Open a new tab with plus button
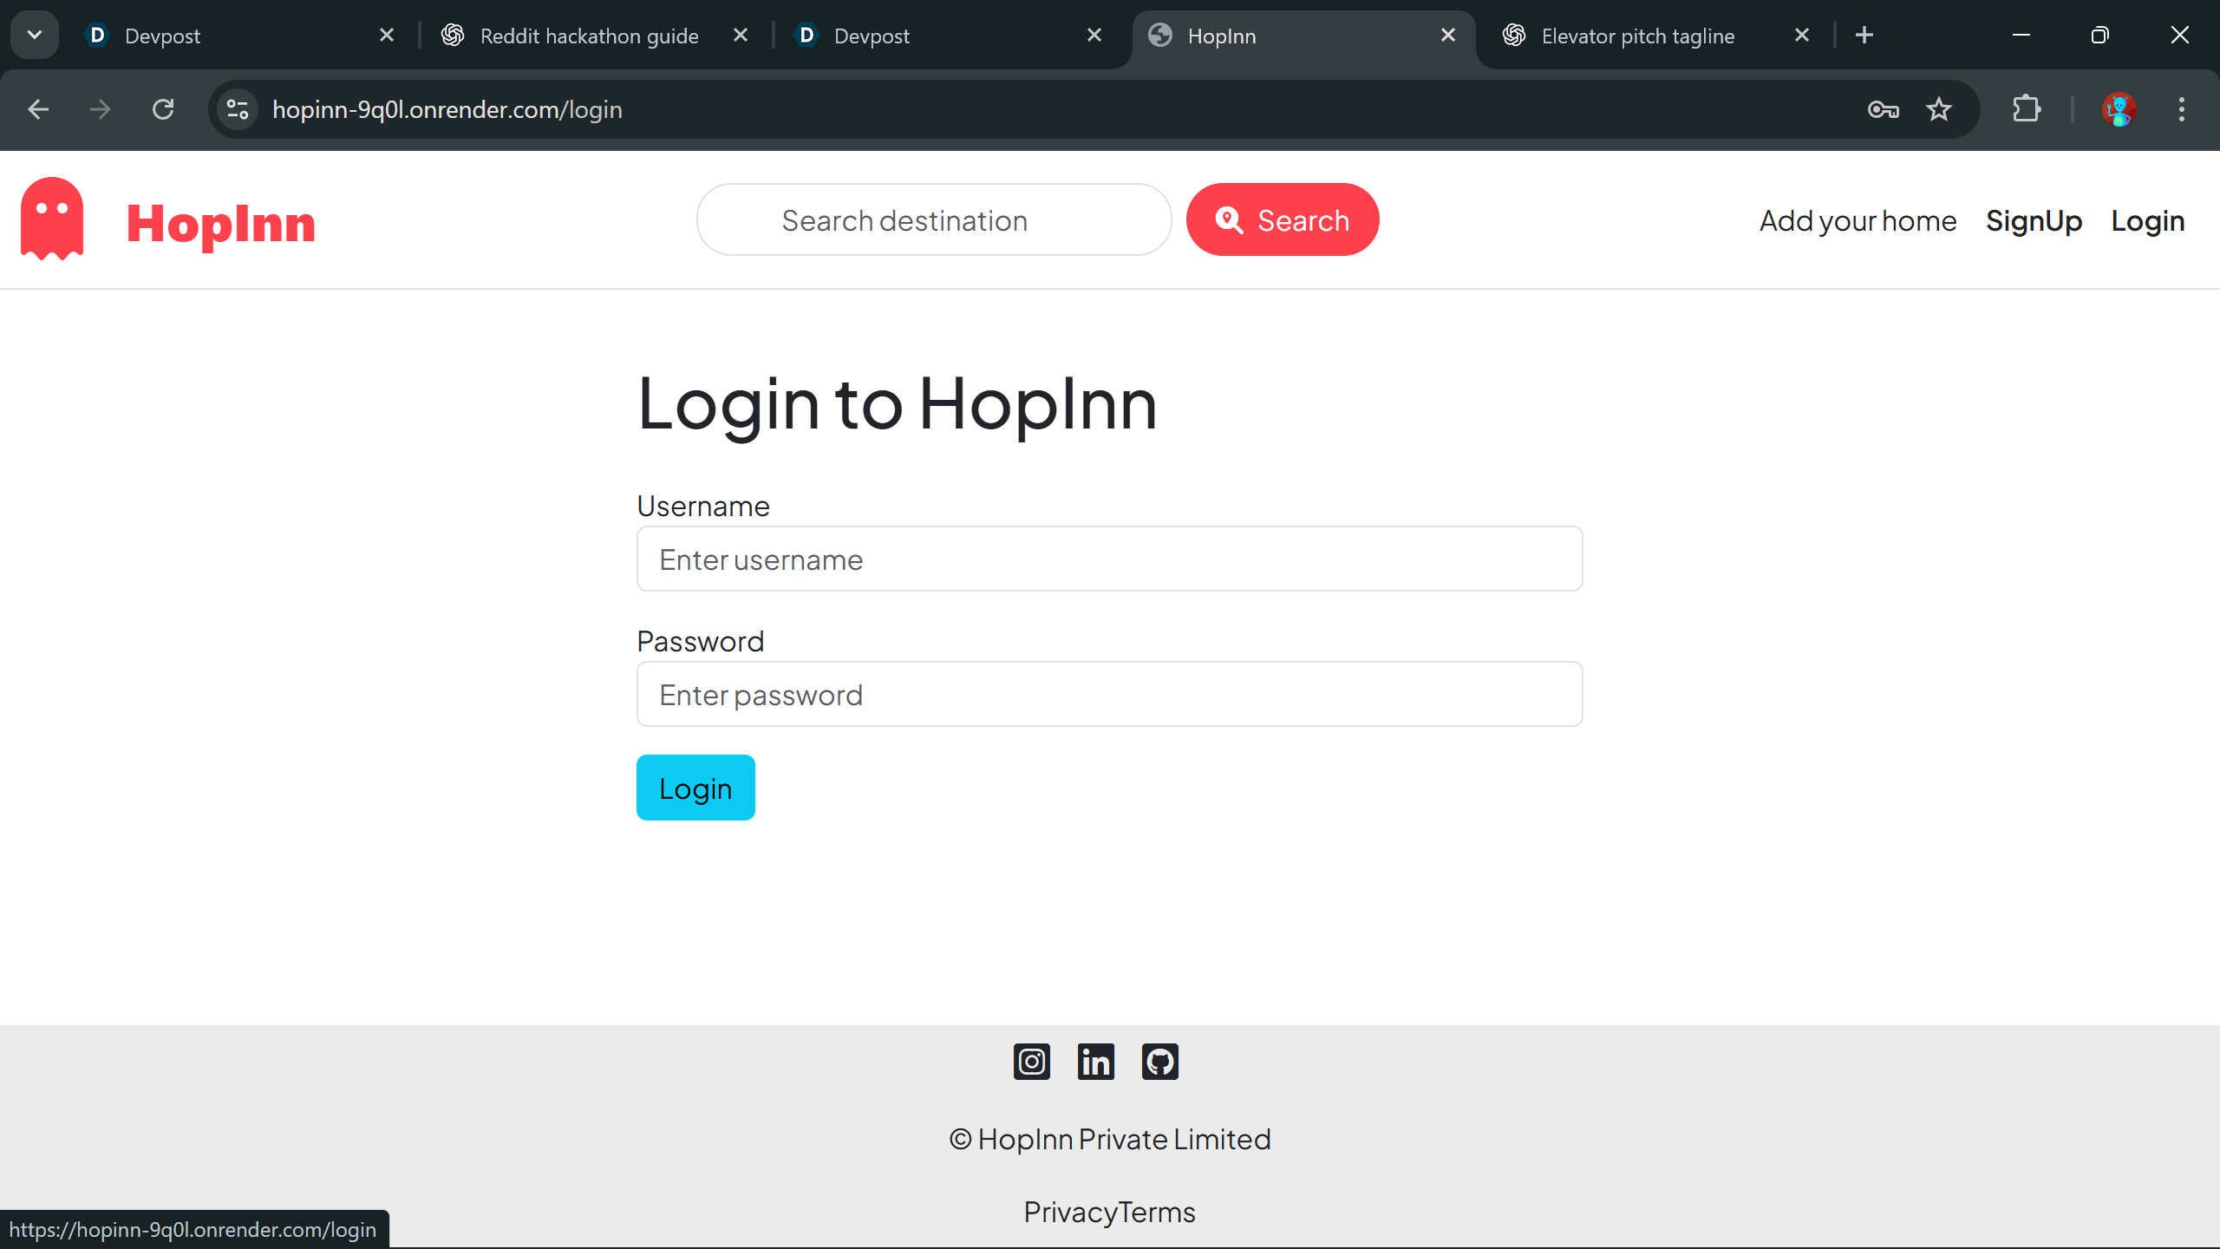The width and height of the screenshot is (2220, 1249). point(1864,35)
